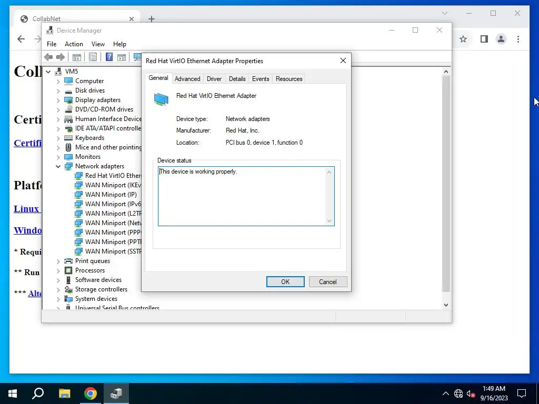Click the DVD/CD-ROM drives icon

69,109
